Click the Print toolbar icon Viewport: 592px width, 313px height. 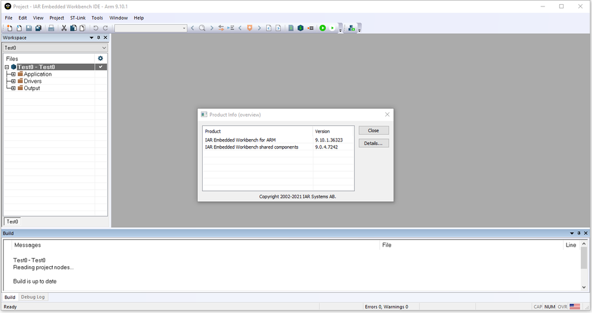coord(52,28)
